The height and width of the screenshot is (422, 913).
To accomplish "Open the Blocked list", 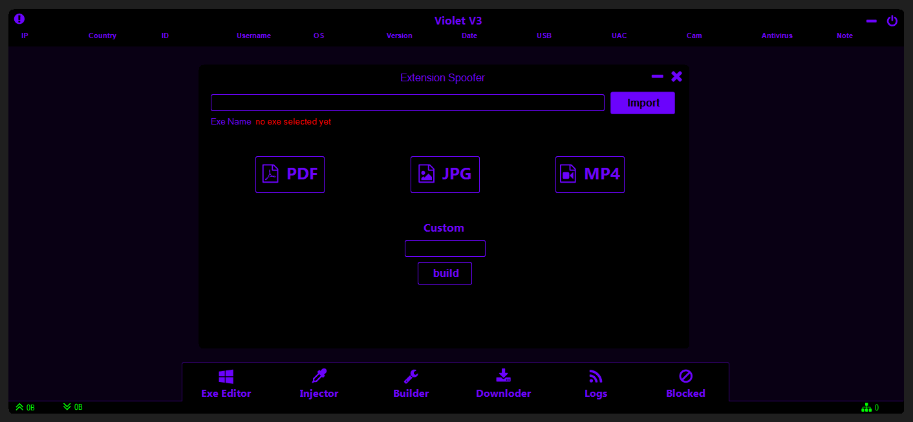I will [685, 385].
